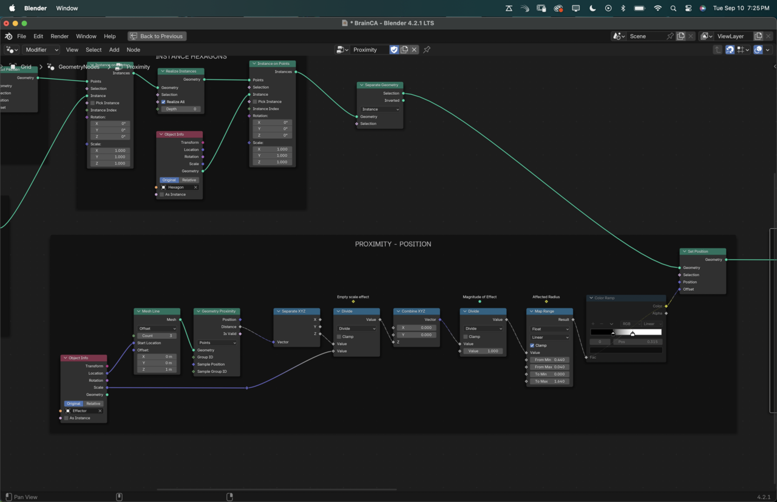Create a new scene with the Scene icon

pyautogui.click(x=681, y=36)
